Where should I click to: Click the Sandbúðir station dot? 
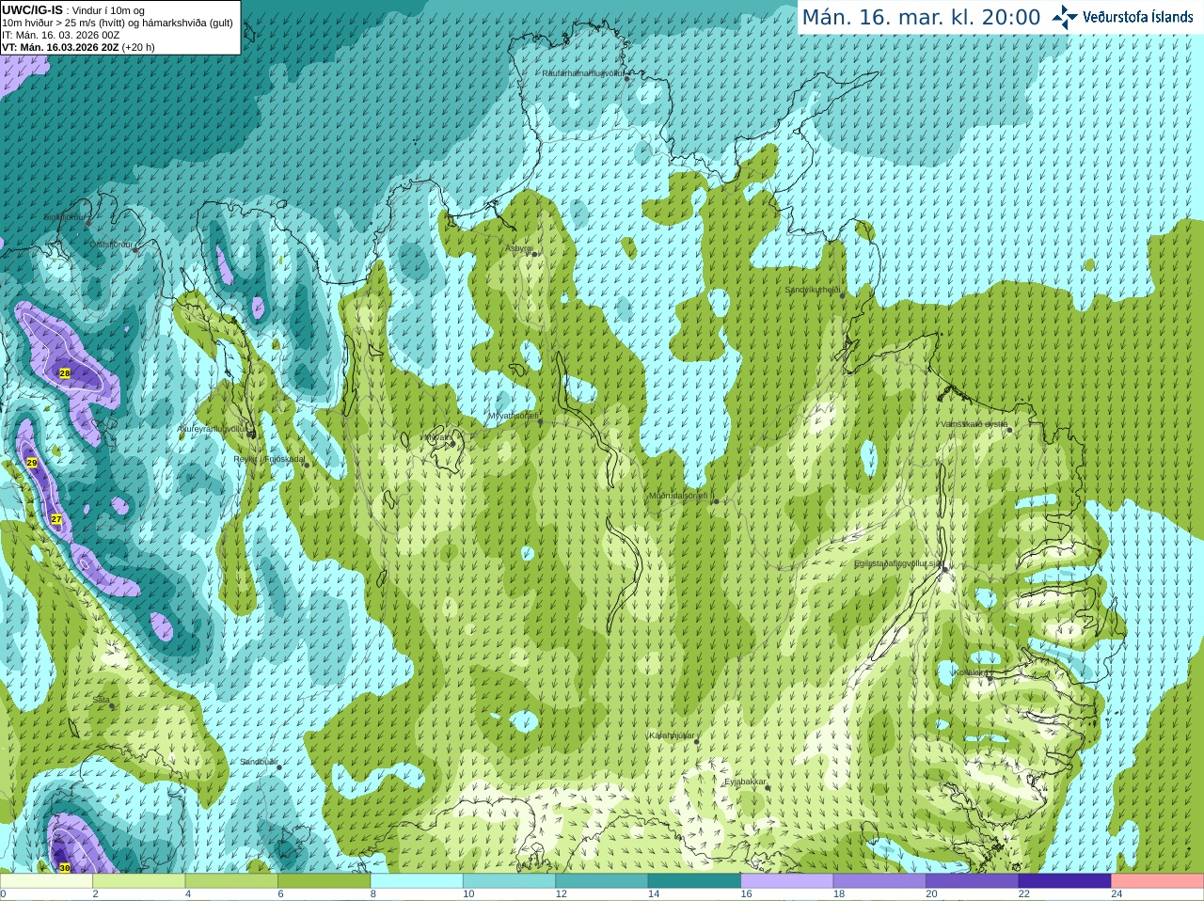tap(279, 767)
